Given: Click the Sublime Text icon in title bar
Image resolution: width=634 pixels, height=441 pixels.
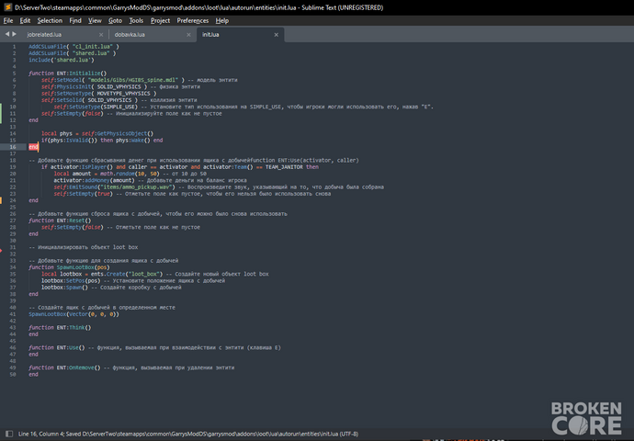Looking at the screenshot, I should (7, 7).
